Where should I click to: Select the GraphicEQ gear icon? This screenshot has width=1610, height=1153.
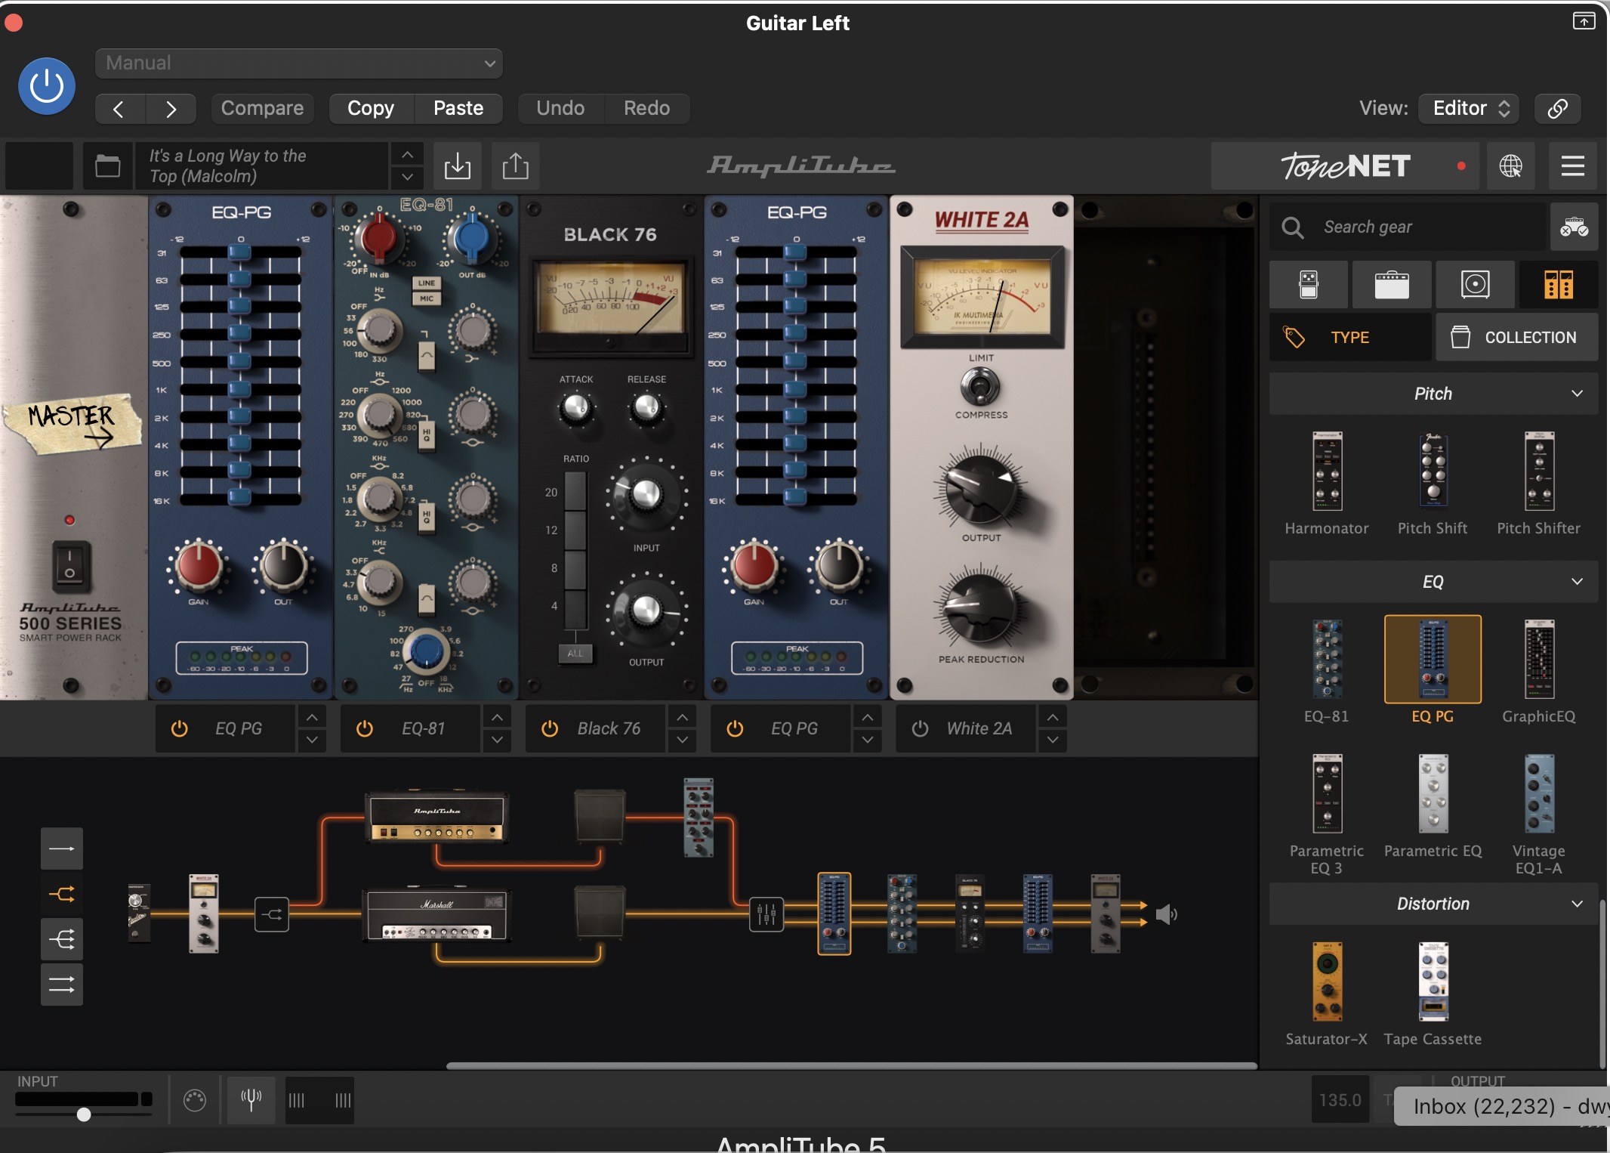coord(1539,660)
